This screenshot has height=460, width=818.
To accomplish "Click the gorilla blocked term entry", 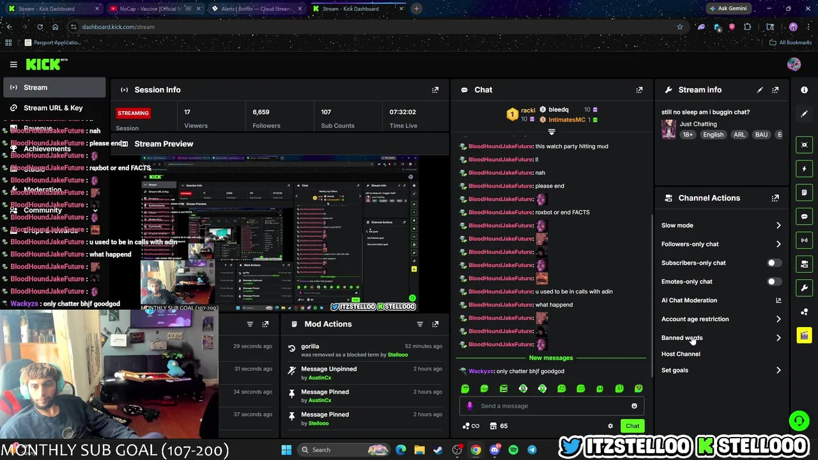I will pos(310,346).
